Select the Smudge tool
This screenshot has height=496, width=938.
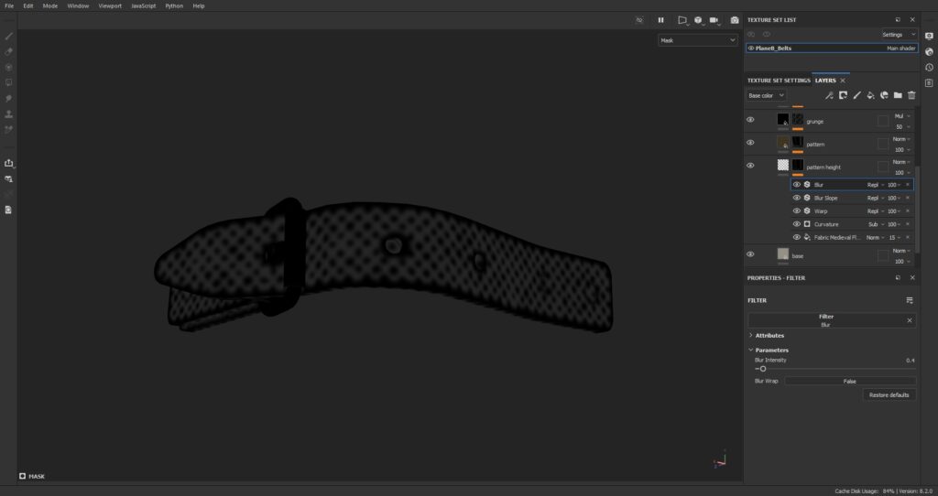8,98
